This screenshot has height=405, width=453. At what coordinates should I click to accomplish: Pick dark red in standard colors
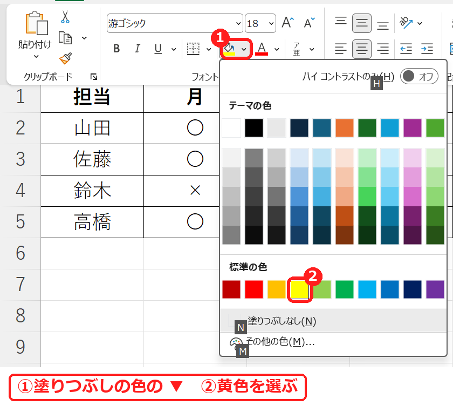coord(231,289)
